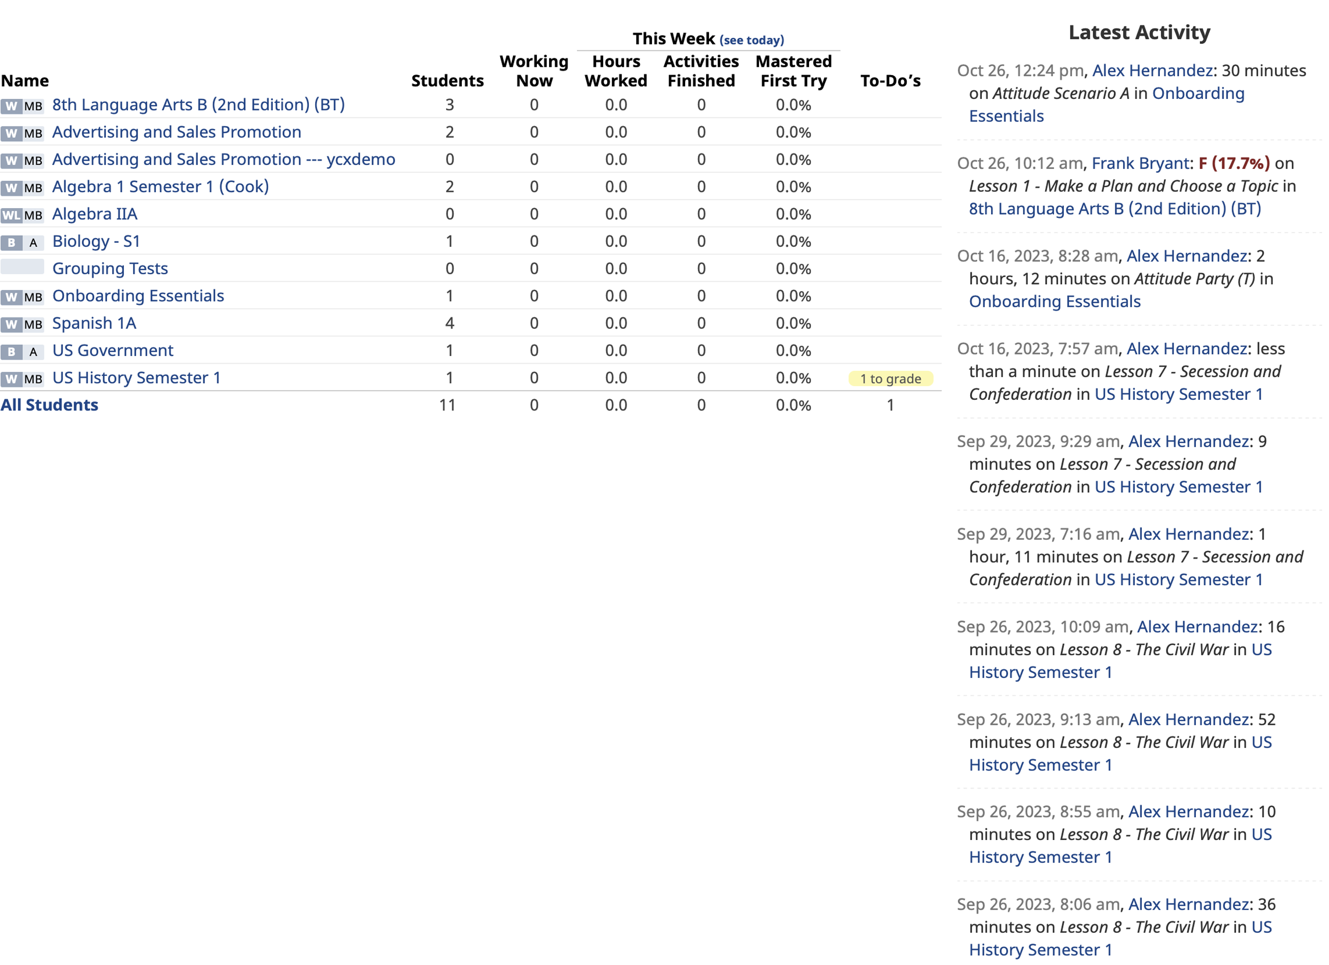The image size is (1329, 965).
Task: Click the Activities Finished column header
Action: pyautogui.click(x=701, y=71)
